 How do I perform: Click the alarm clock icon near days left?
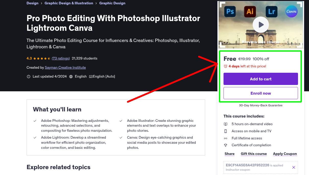point(225,66)
